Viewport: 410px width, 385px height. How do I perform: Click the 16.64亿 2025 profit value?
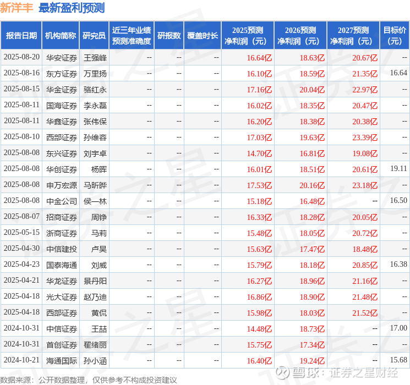pyautogui.click(x=259, y=58)
